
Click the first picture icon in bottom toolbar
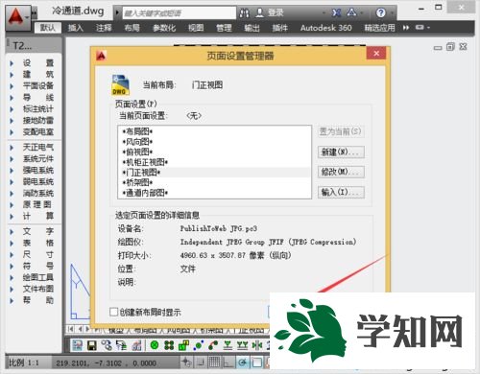click(x=77, y=345)
